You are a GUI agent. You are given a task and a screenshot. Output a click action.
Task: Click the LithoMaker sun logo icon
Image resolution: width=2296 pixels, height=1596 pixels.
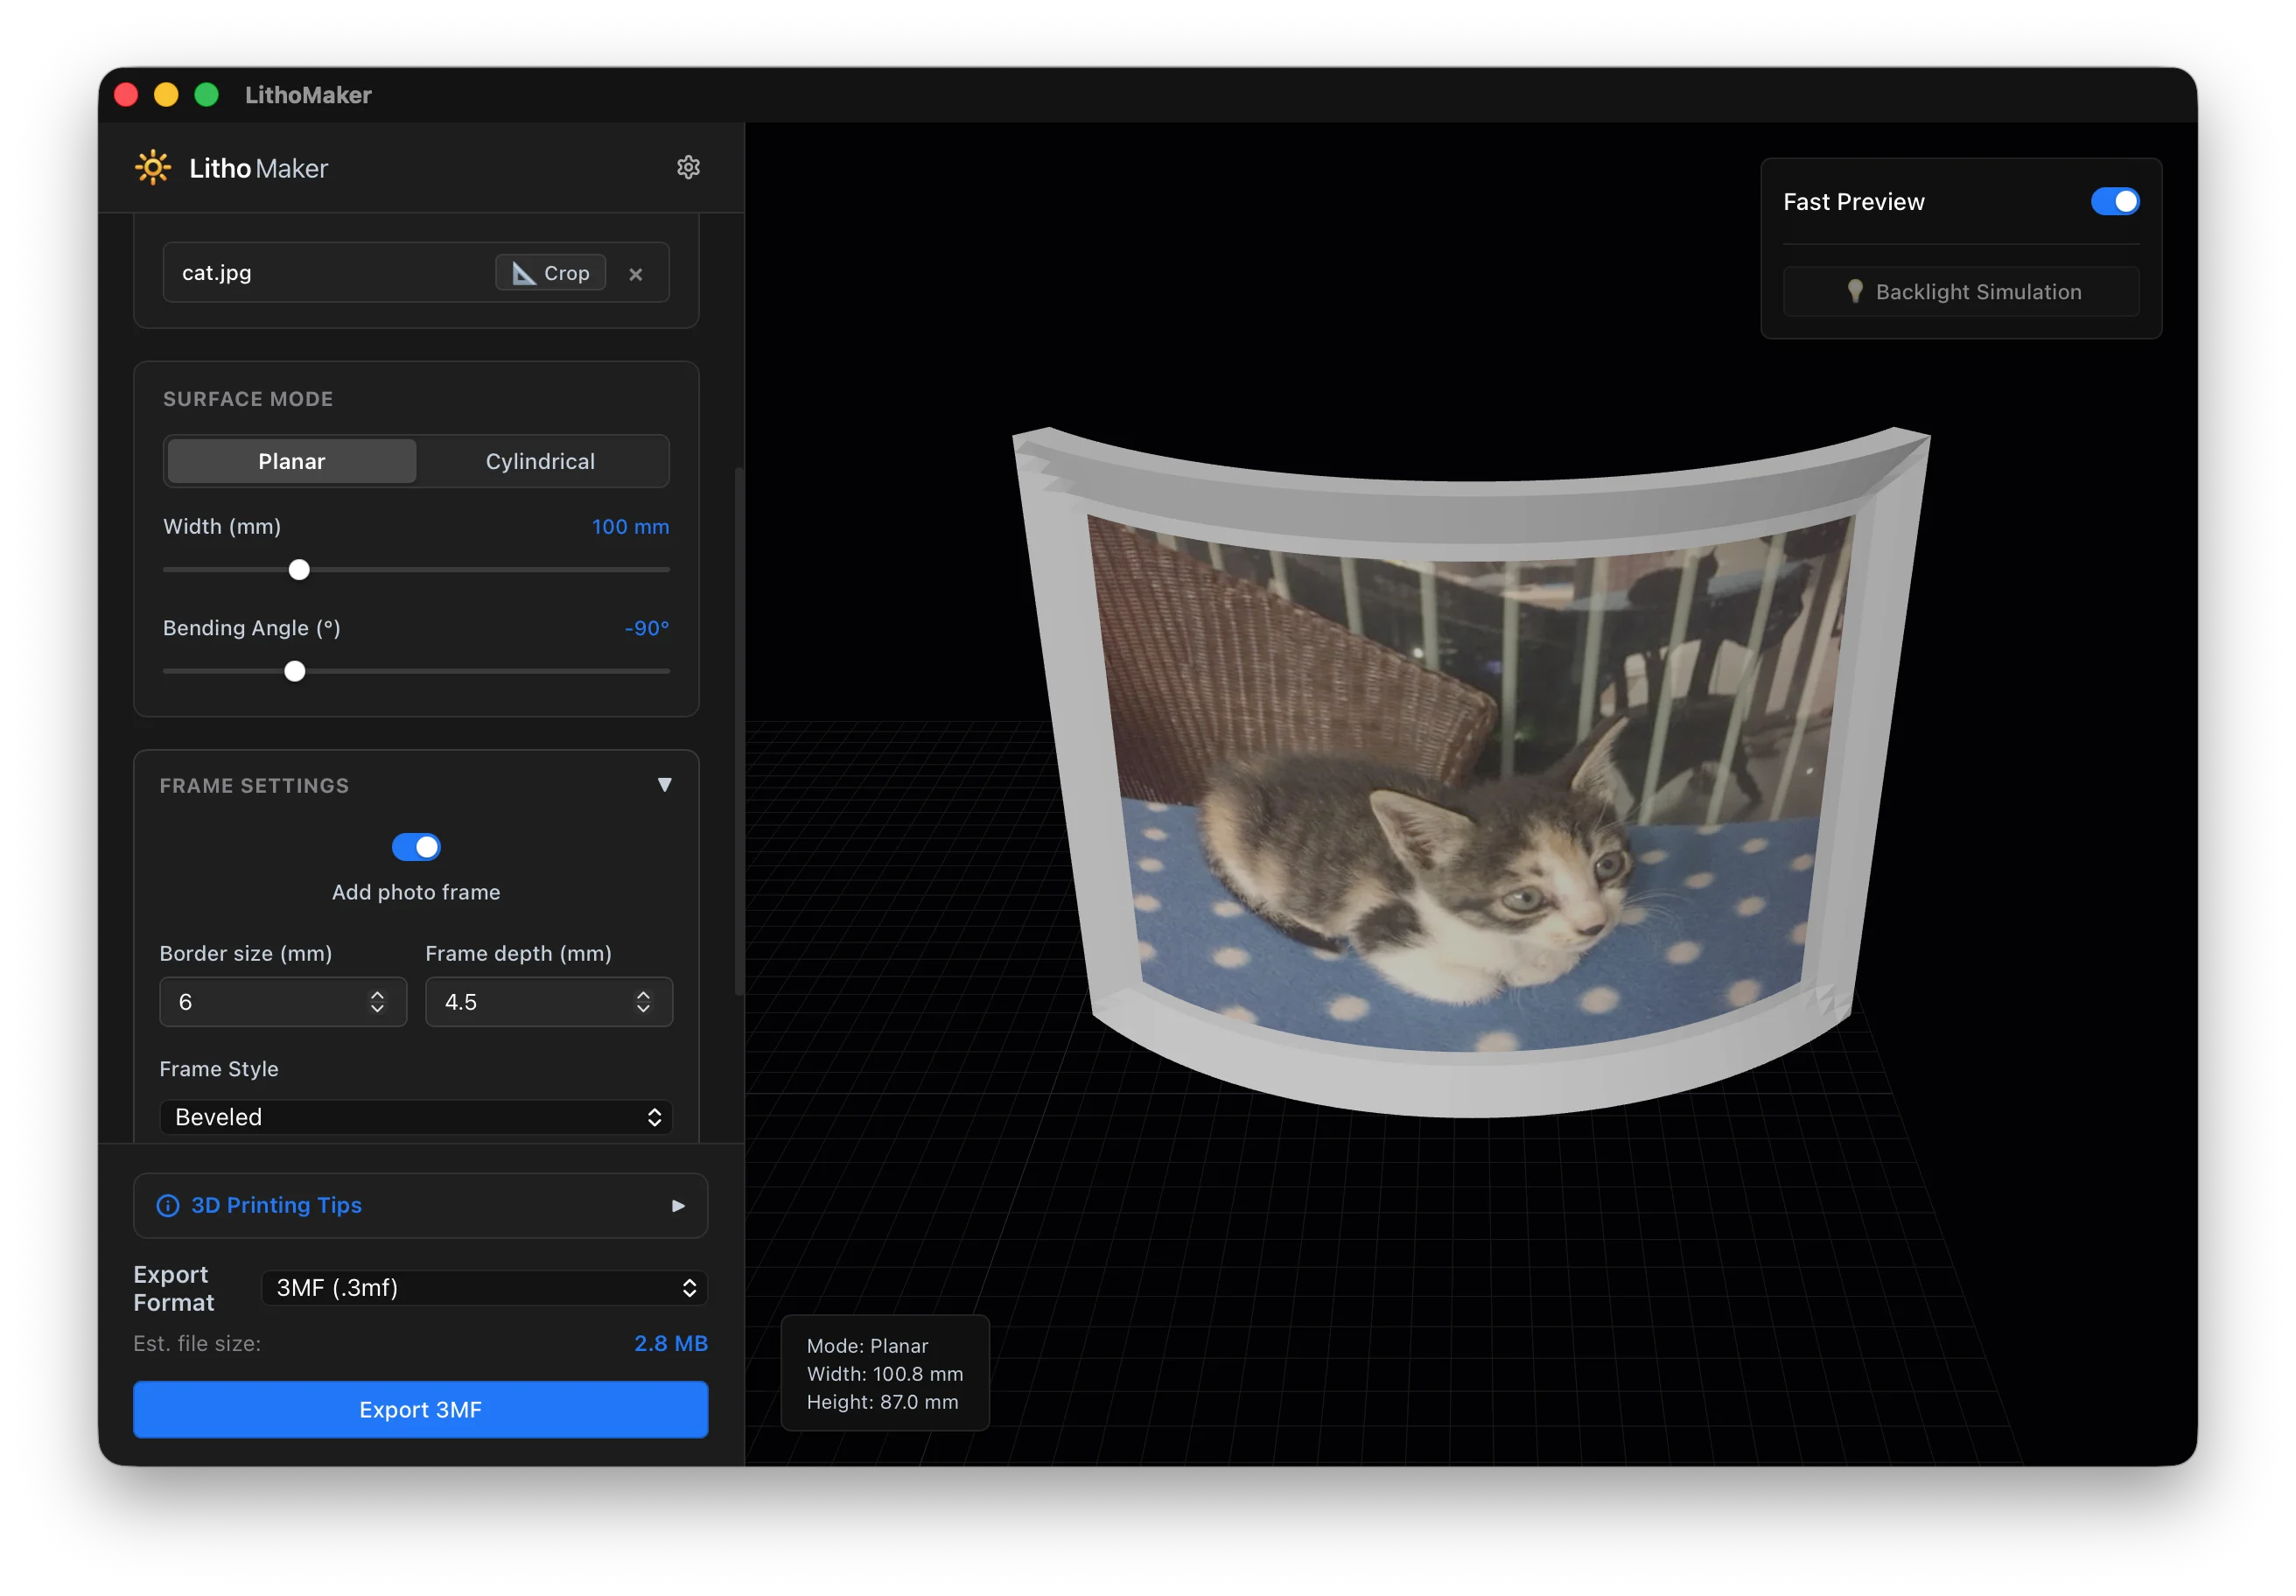click(153, 167)
